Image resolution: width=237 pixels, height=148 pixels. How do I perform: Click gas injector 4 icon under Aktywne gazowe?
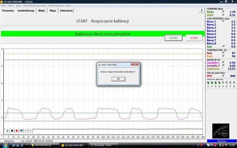(219, 83)
